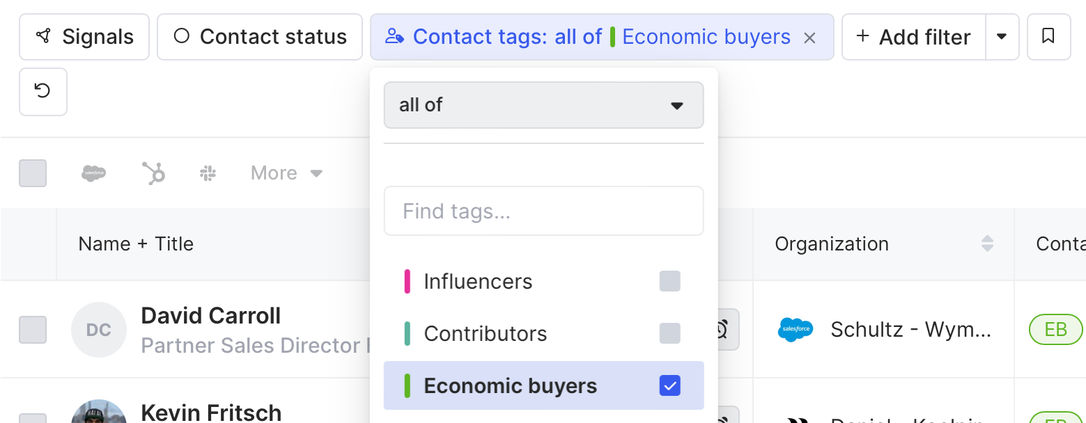Check the Contributors tag checkbox
Viewport: 1086px width, 423px height.
pyautogui.click(x=669, y=333)
